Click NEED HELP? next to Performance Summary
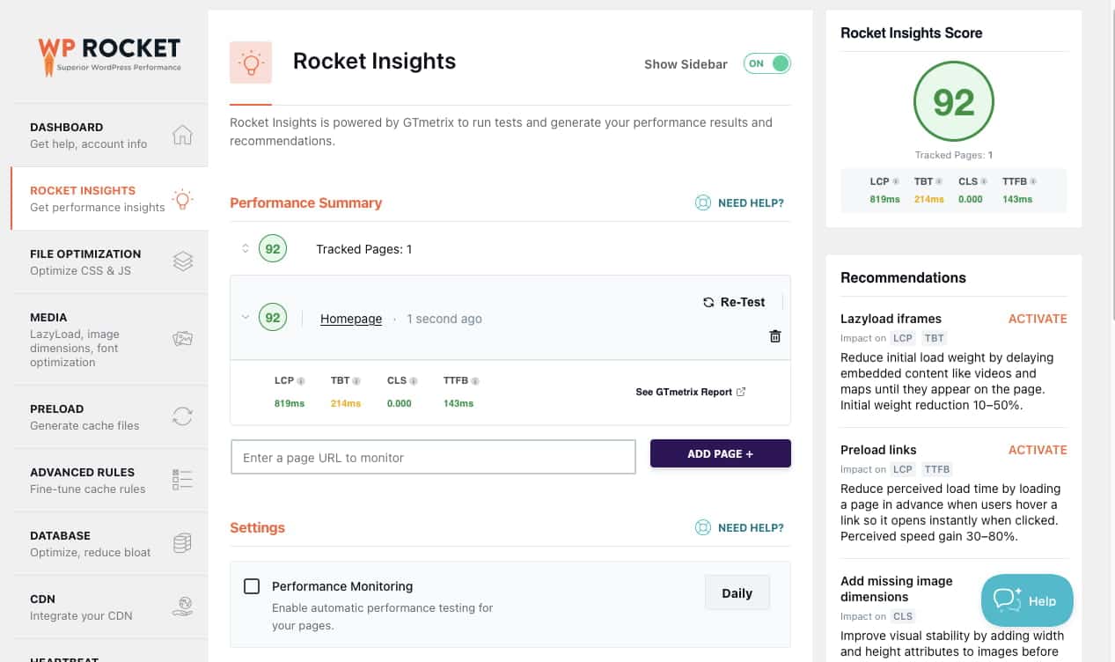The width and height of the screenshot is (1115, 662). point(751,203)
